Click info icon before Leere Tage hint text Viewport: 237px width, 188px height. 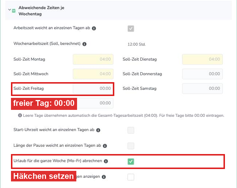tap(20, 115)
